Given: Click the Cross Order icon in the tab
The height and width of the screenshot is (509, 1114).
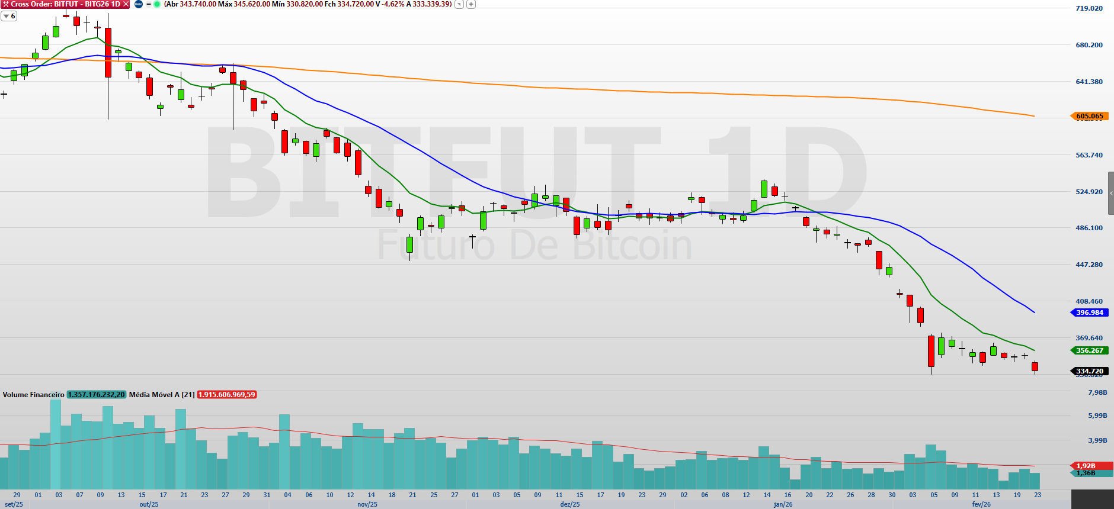Looking at the screenshot, I should [5, 4].
